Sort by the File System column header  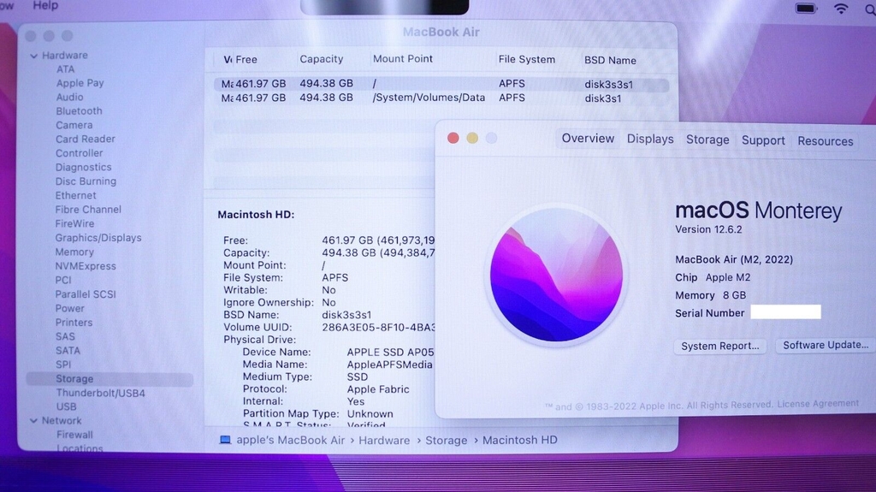point(527,59)
